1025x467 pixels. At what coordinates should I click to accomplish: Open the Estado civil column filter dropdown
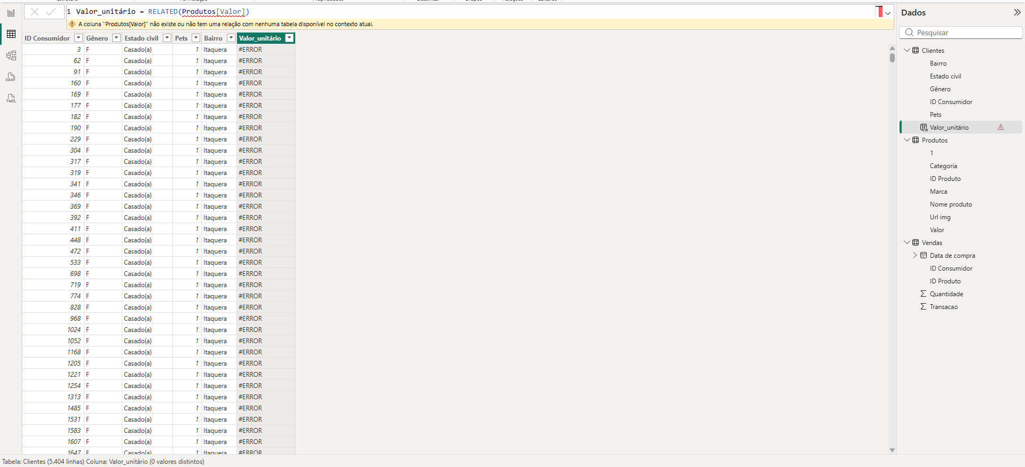point(167,38)
